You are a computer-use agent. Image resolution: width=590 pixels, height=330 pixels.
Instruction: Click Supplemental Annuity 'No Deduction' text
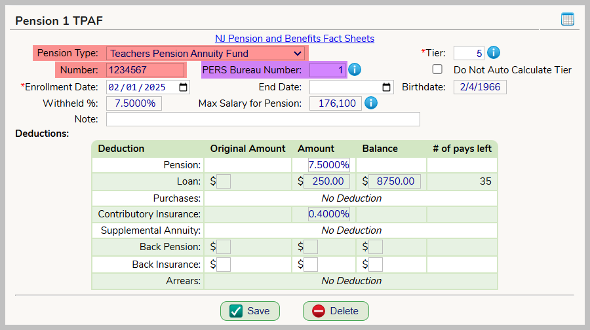(351, 230)
